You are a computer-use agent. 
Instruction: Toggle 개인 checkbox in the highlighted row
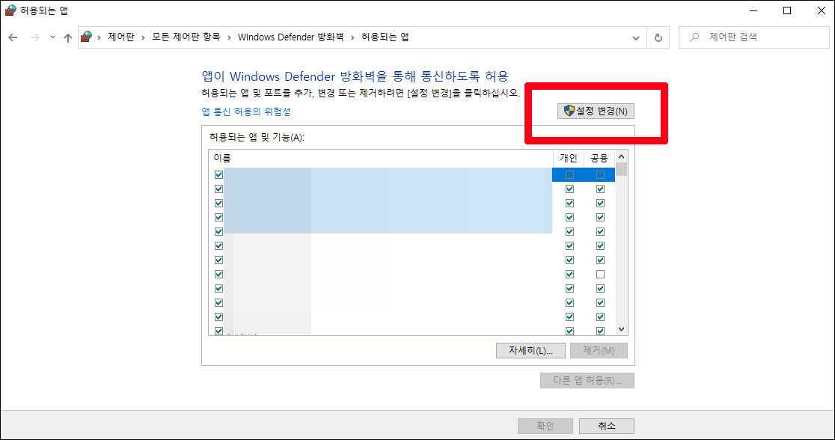(x=569, y=174)
